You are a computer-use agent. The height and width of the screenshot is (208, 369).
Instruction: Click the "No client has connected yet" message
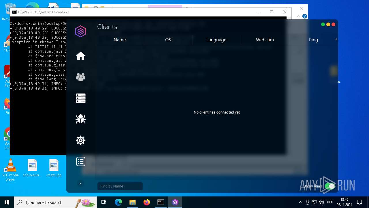pyautogui.click(x=217, y=112)
